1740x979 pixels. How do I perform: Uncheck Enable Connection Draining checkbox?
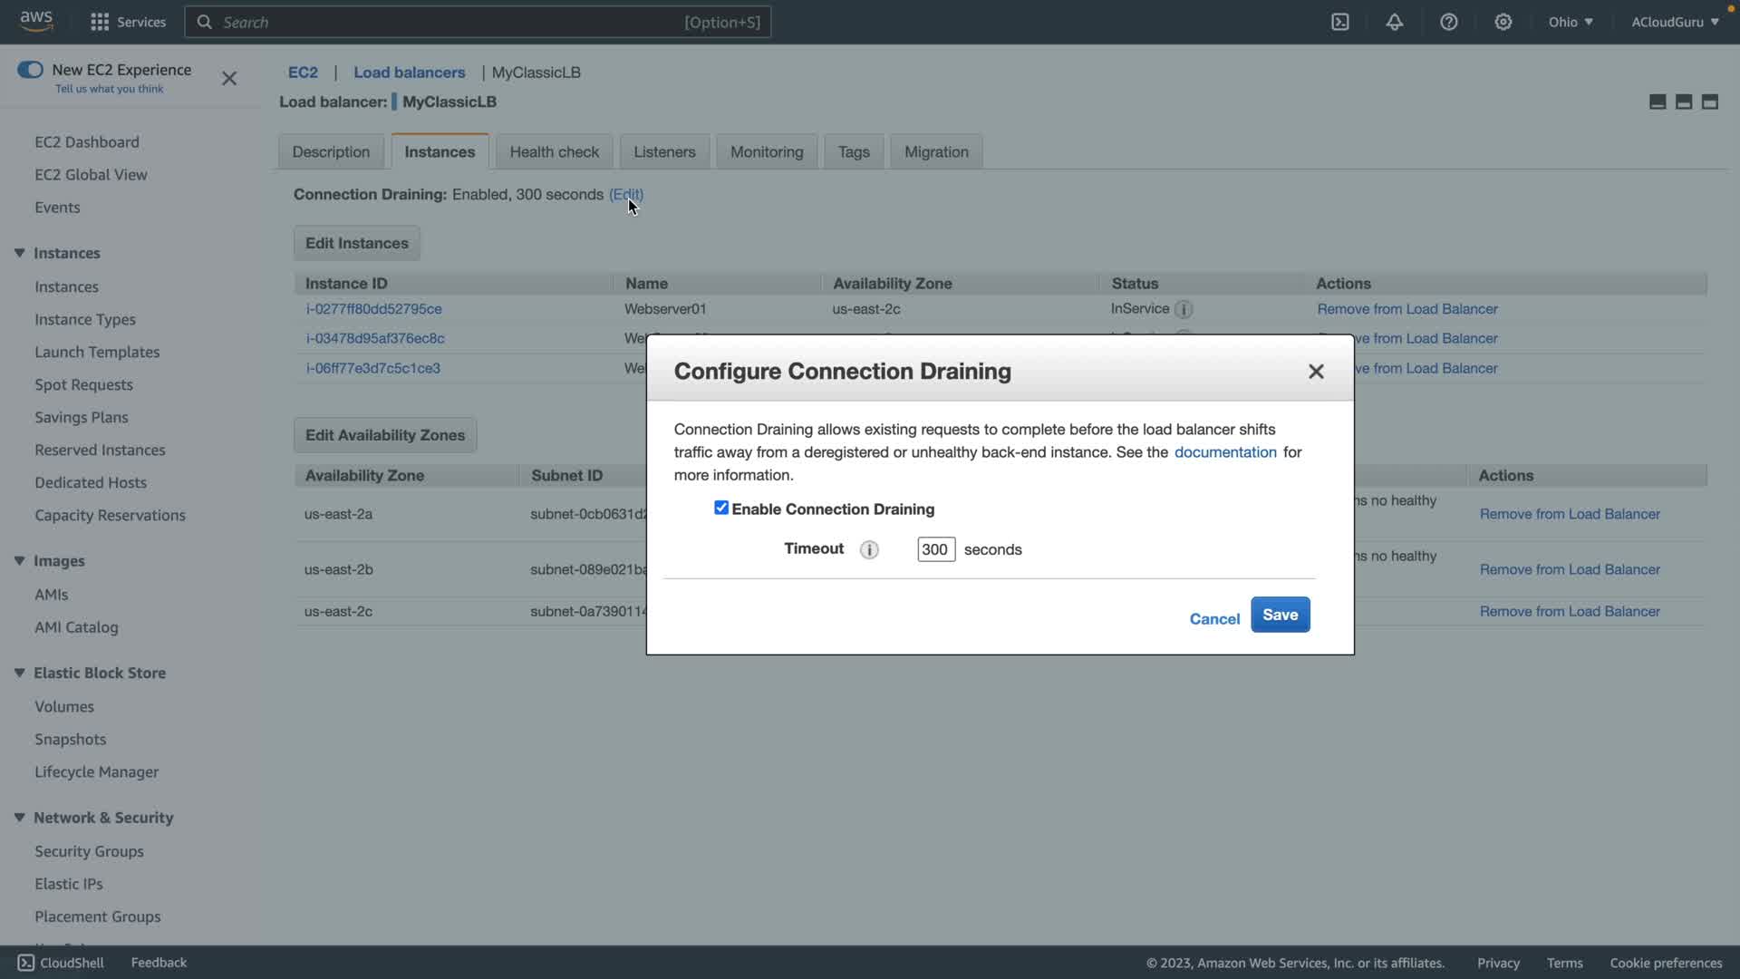(721, 508)
